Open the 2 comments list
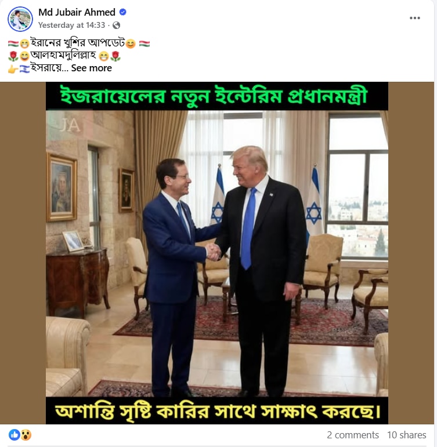 [353, 435]
